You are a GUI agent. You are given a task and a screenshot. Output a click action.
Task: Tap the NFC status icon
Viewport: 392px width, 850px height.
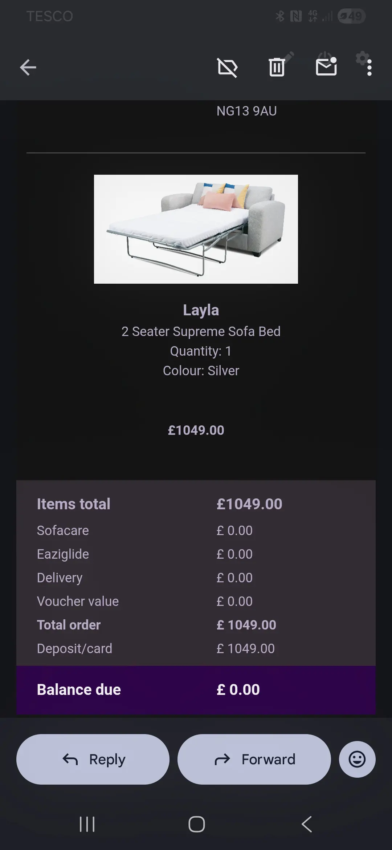click(x=296, y=16)
